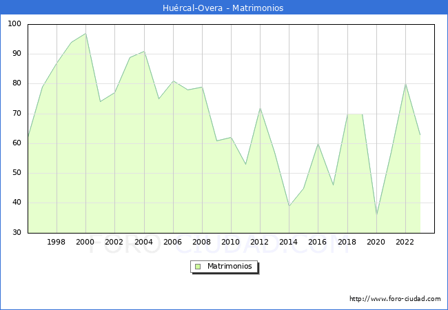The height and width of the screenshot is (310, 448).
Task: Click the data trough at year 2014
Action: (x=289, y=206)
